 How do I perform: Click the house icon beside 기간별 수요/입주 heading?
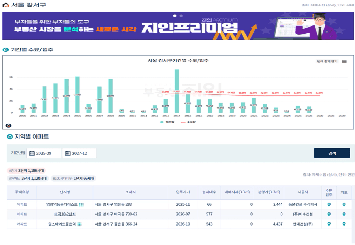point(5,50)
